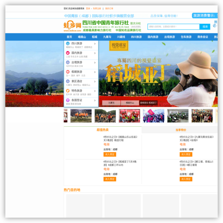
Task: Select the 峨眉乐山 banner slide tab
Action: coord(130,103)
